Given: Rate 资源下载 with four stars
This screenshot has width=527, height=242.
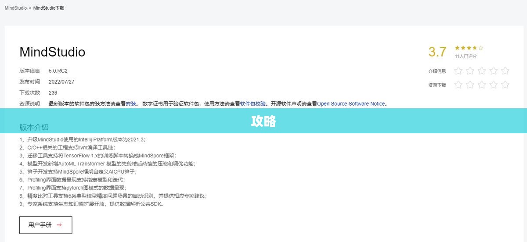Looking at the screenshot, I should pos(494,85).
